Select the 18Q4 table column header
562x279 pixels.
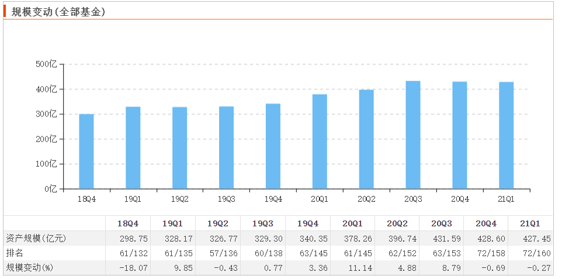[128, 223]
